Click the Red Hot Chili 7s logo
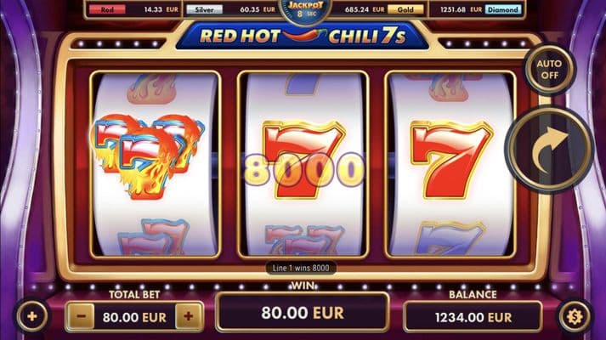606x340 pixels. (303, 37)
